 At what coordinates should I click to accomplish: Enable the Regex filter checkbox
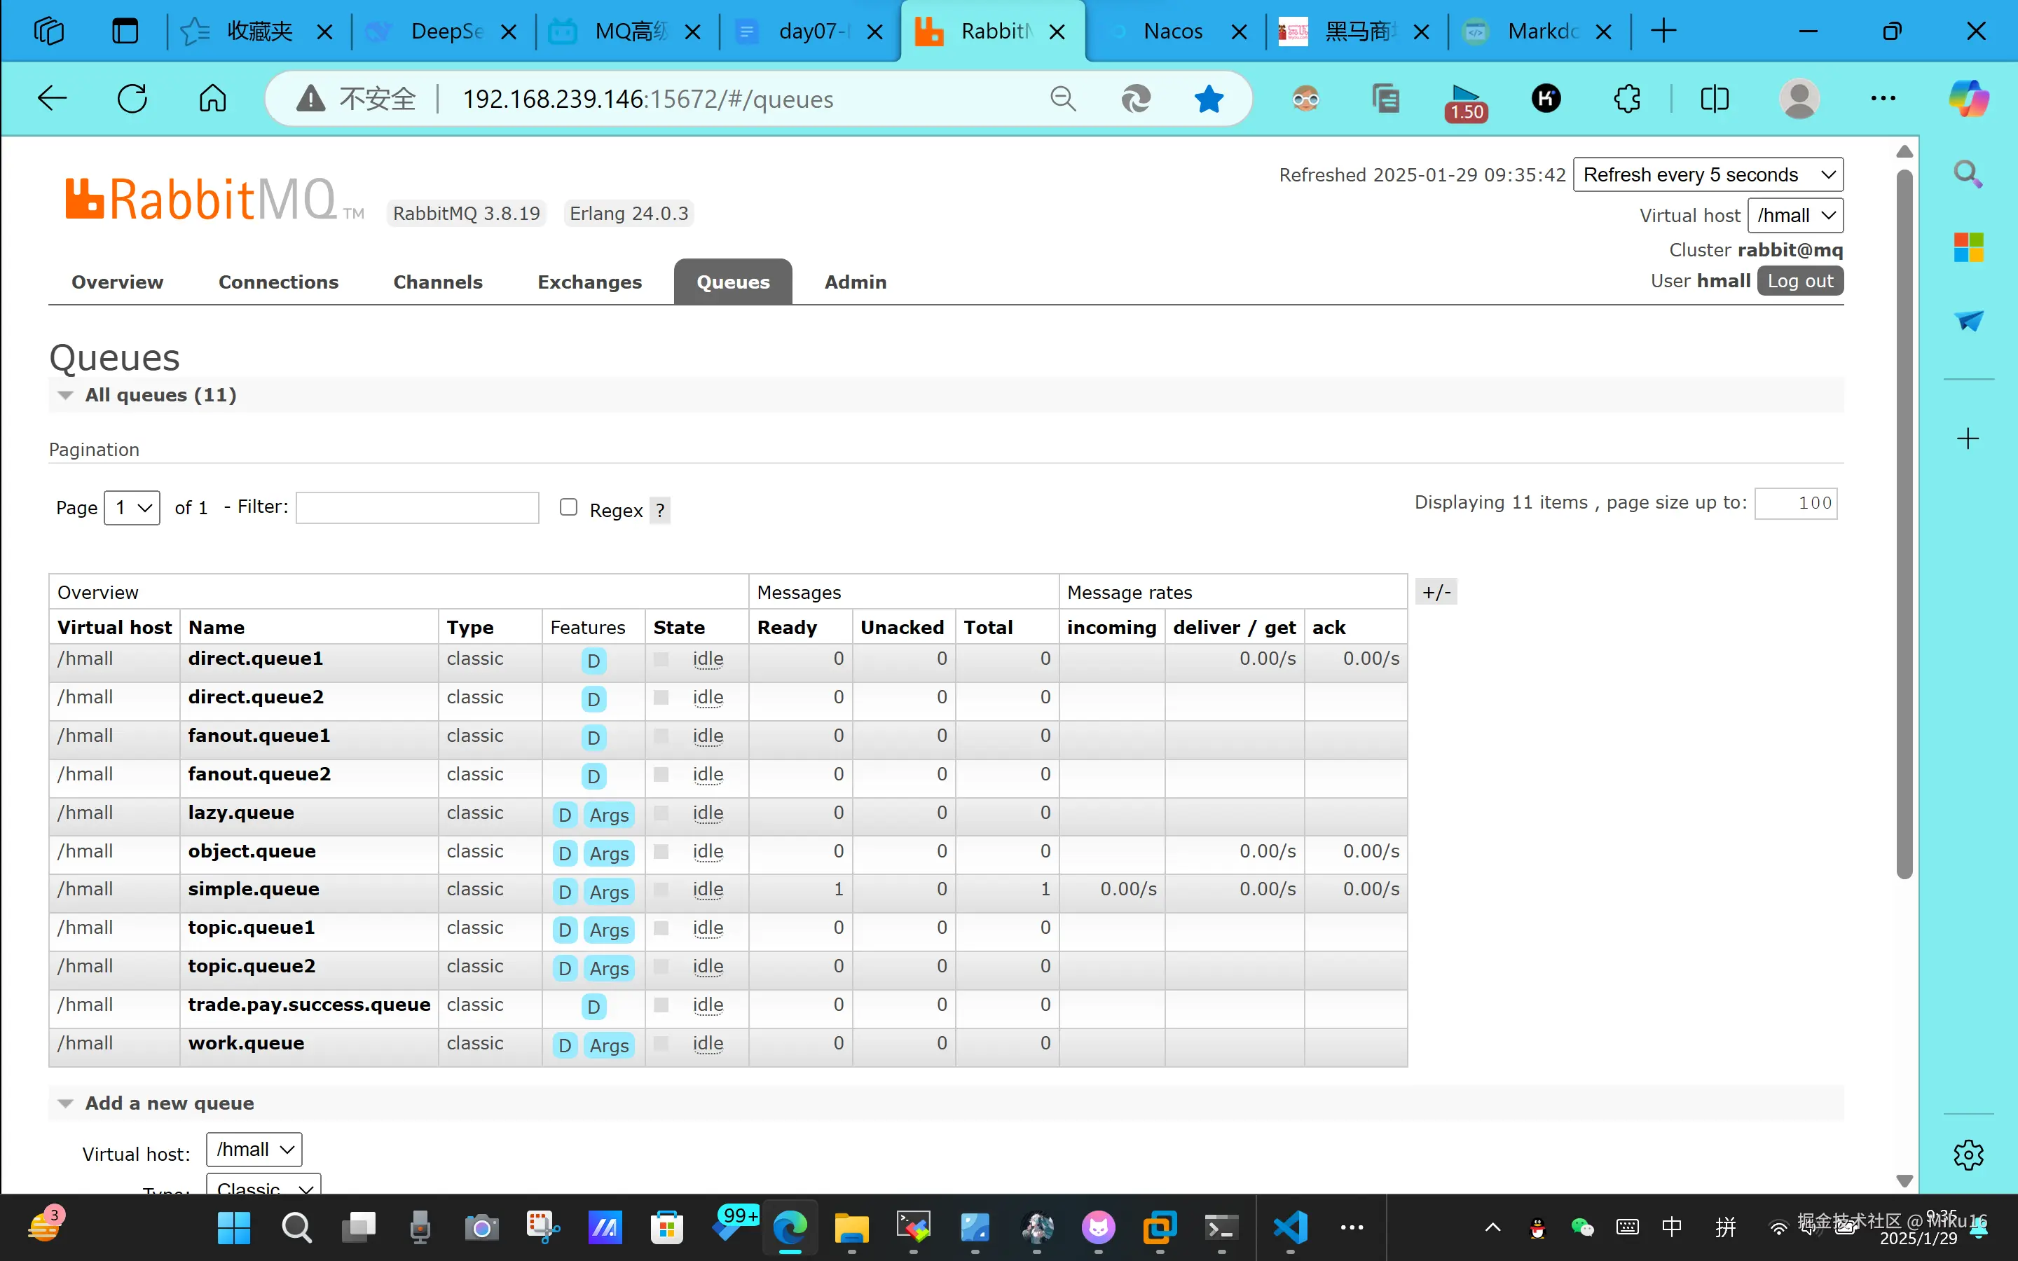(568, 507)
